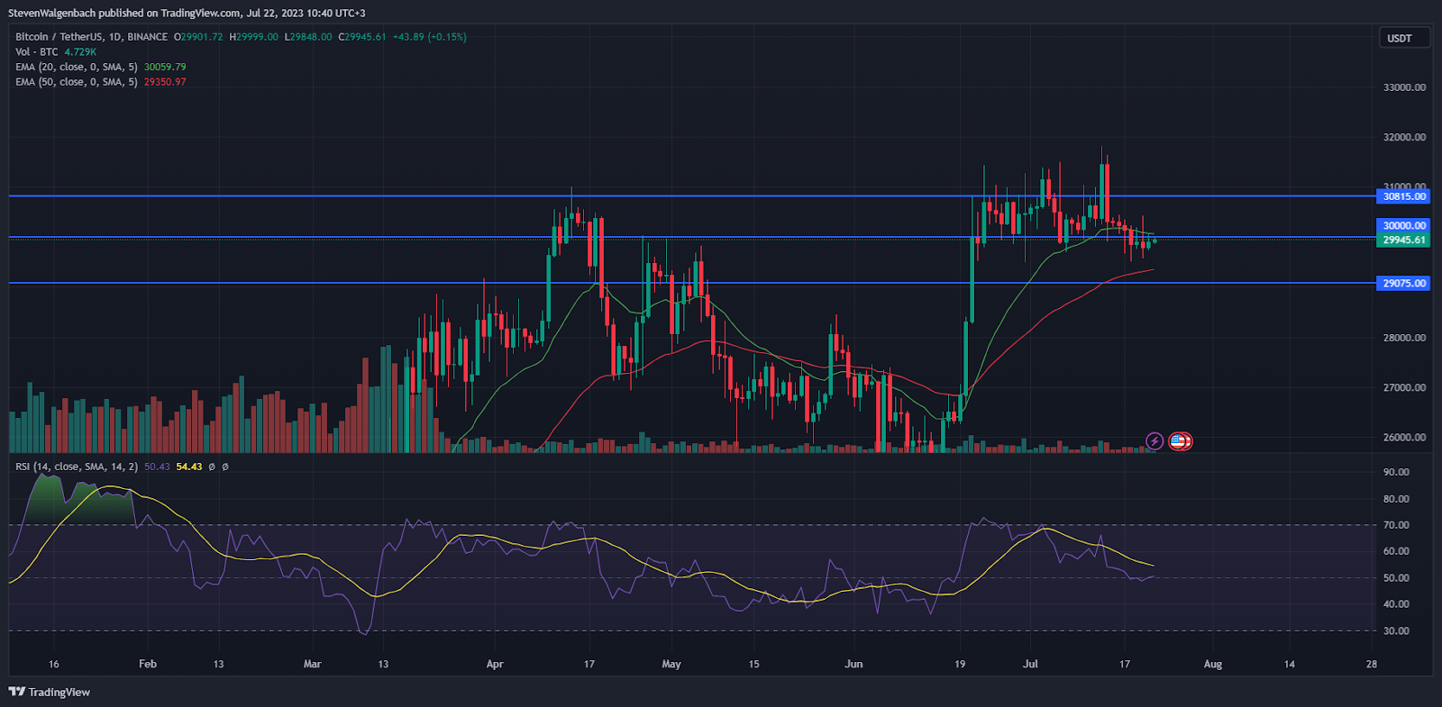The width and height of the screenshot is (1442, 707).
Task: Click the RSI 30.00 scale label
Action: [x=1396, y=631]
